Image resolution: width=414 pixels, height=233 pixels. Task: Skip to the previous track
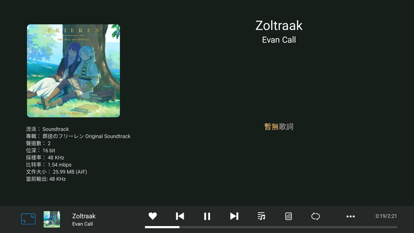point(180,216)
